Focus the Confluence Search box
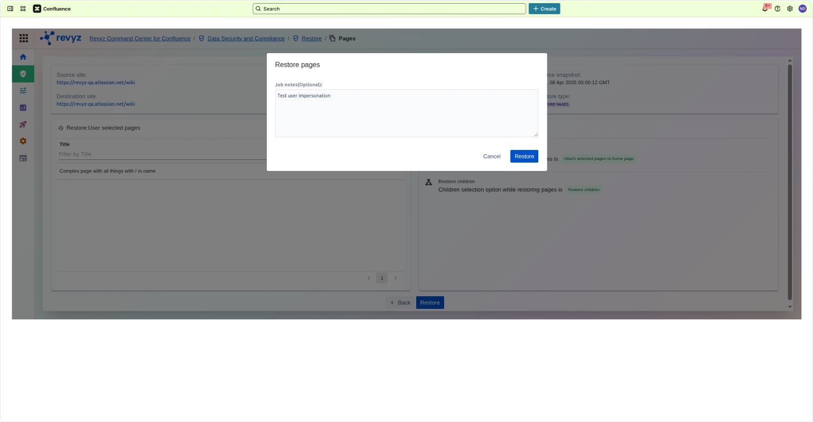 point(389,9)
